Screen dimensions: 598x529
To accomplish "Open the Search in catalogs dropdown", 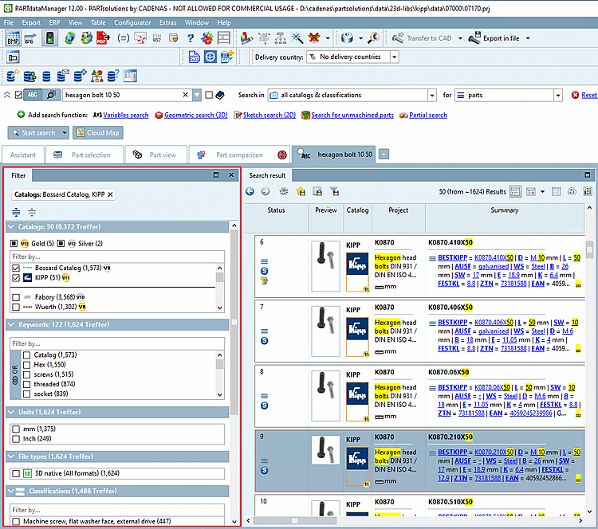I will coord(431,95).
